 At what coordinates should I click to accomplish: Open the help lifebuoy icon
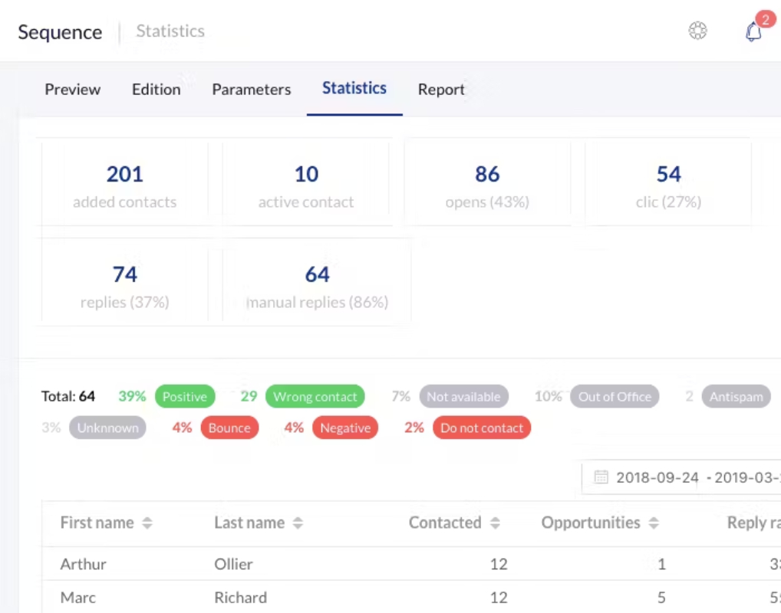click(697, 31)
